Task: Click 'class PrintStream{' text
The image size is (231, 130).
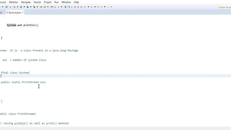Action: point(22,114)
